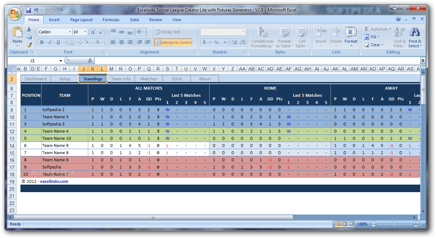
Task: Click the formula bar input field
Action: pyautogui.click(x=257, y=61)
